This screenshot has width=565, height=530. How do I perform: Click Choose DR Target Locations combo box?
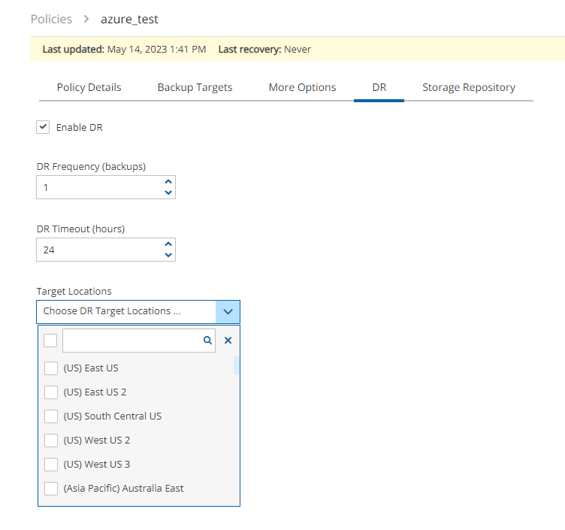click(126, 311)
